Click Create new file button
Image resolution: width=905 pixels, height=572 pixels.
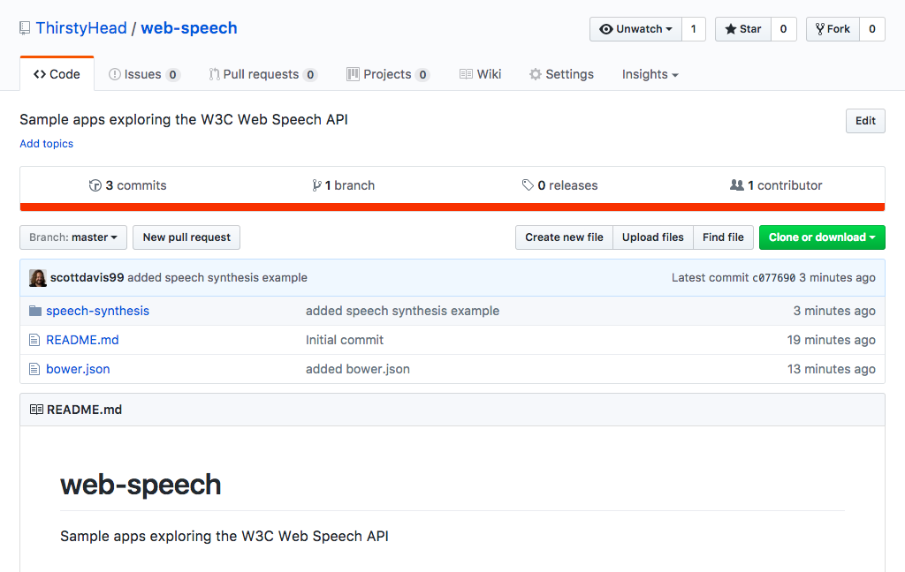[564, 237]
